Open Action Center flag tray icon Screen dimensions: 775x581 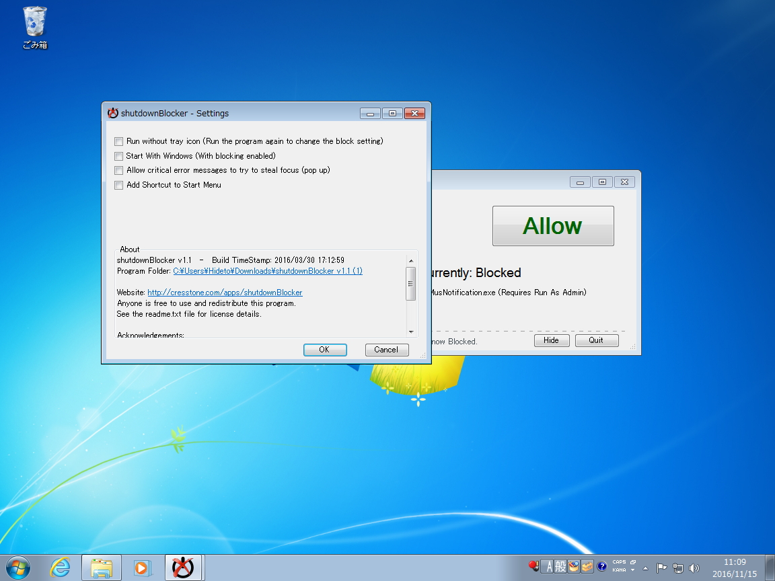click(x=661, y=568)
